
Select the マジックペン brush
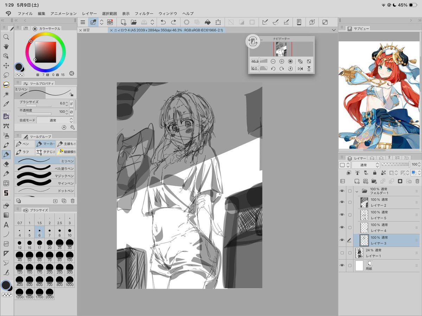(x=45, y=175)
